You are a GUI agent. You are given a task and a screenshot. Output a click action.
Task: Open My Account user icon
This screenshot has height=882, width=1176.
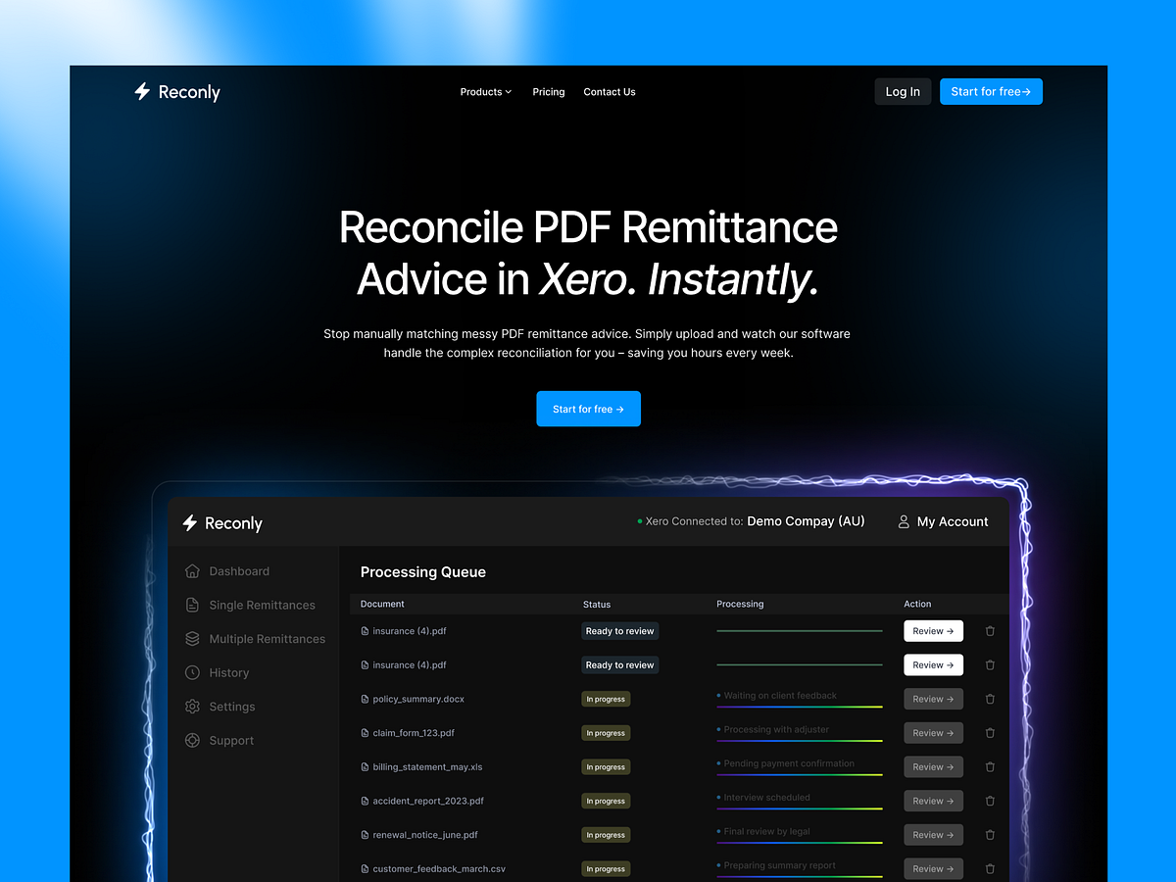click(x=904, y=521)
